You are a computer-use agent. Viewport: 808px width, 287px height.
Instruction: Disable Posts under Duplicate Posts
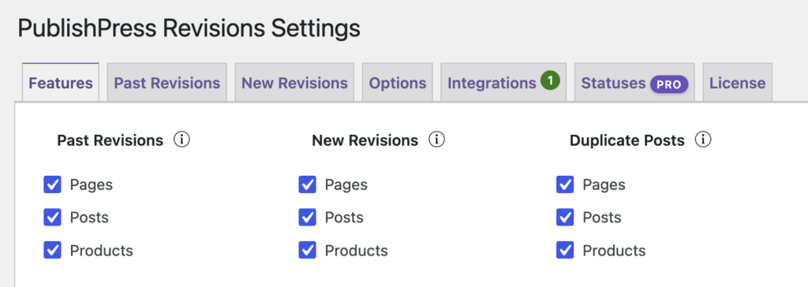565,218
